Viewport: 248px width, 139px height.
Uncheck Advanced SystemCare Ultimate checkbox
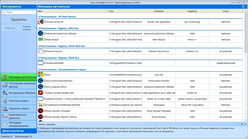pos(45,34)
